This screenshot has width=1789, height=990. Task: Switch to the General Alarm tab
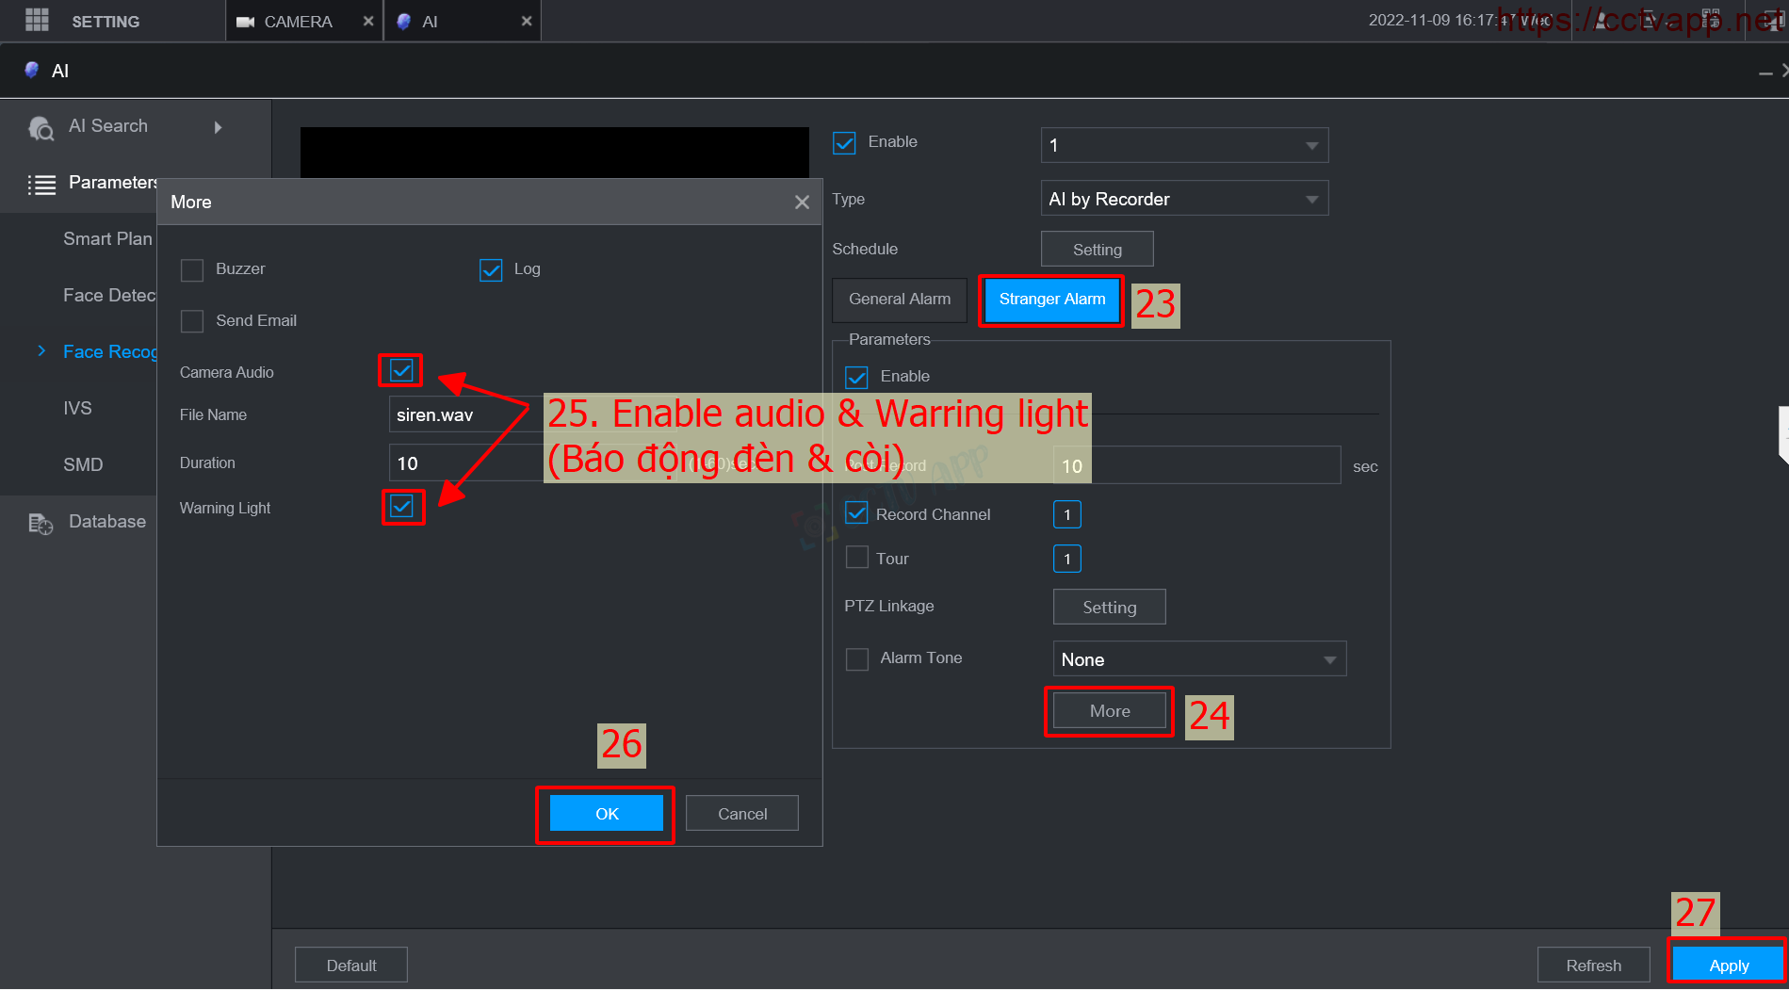(x=899, y=300)
